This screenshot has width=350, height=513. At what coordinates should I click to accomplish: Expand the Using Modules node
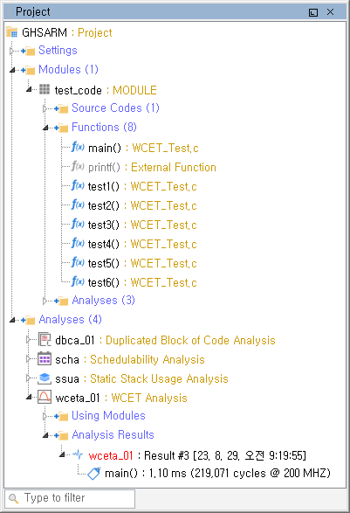pos(45,416)
